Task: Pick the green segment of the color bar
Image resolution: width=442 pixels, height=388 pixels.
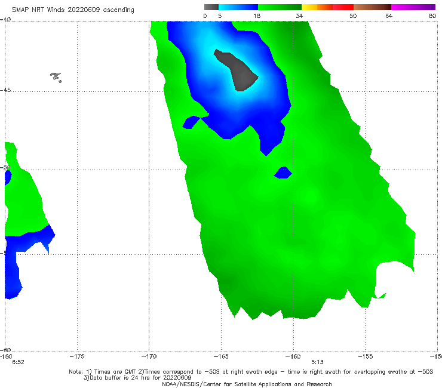Action: click(x=280, y=7)
